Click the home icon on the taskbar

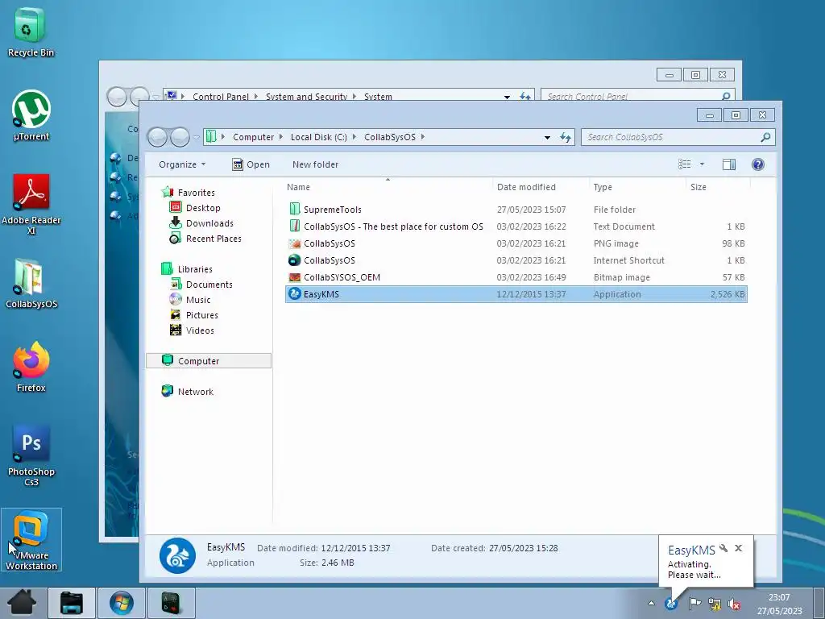[21, 603]
